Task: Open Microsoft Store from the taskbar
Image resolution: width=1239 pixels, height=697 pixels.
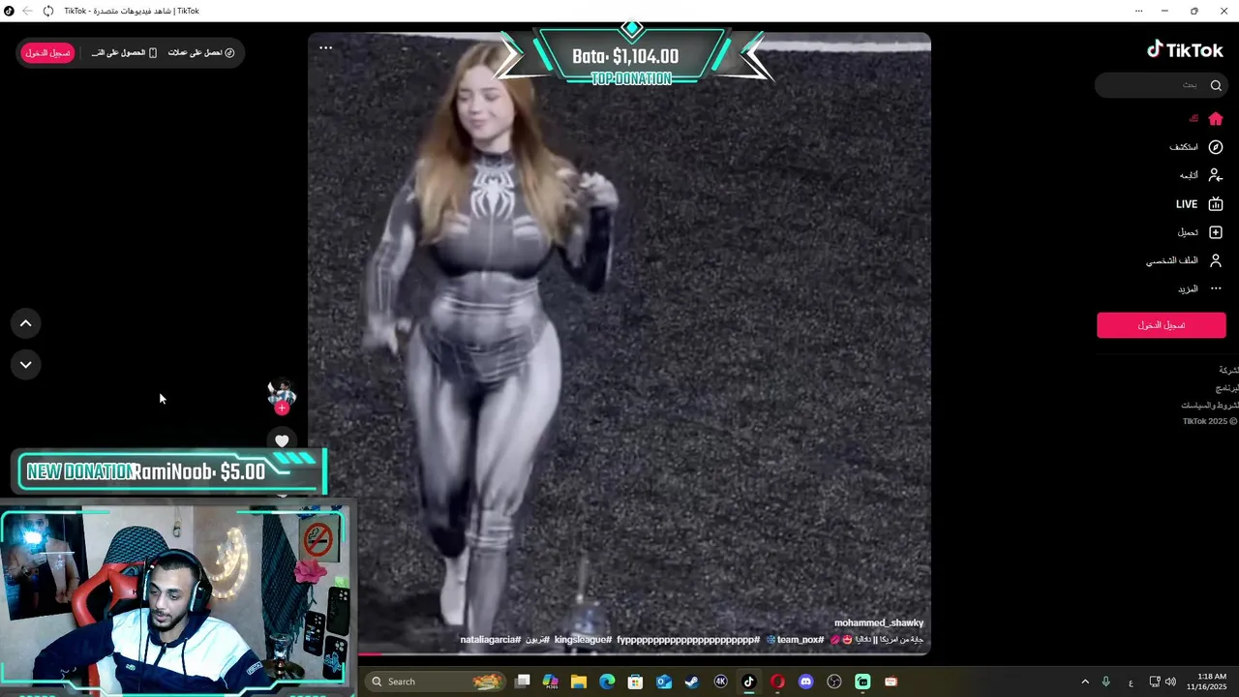Action: 635,682
